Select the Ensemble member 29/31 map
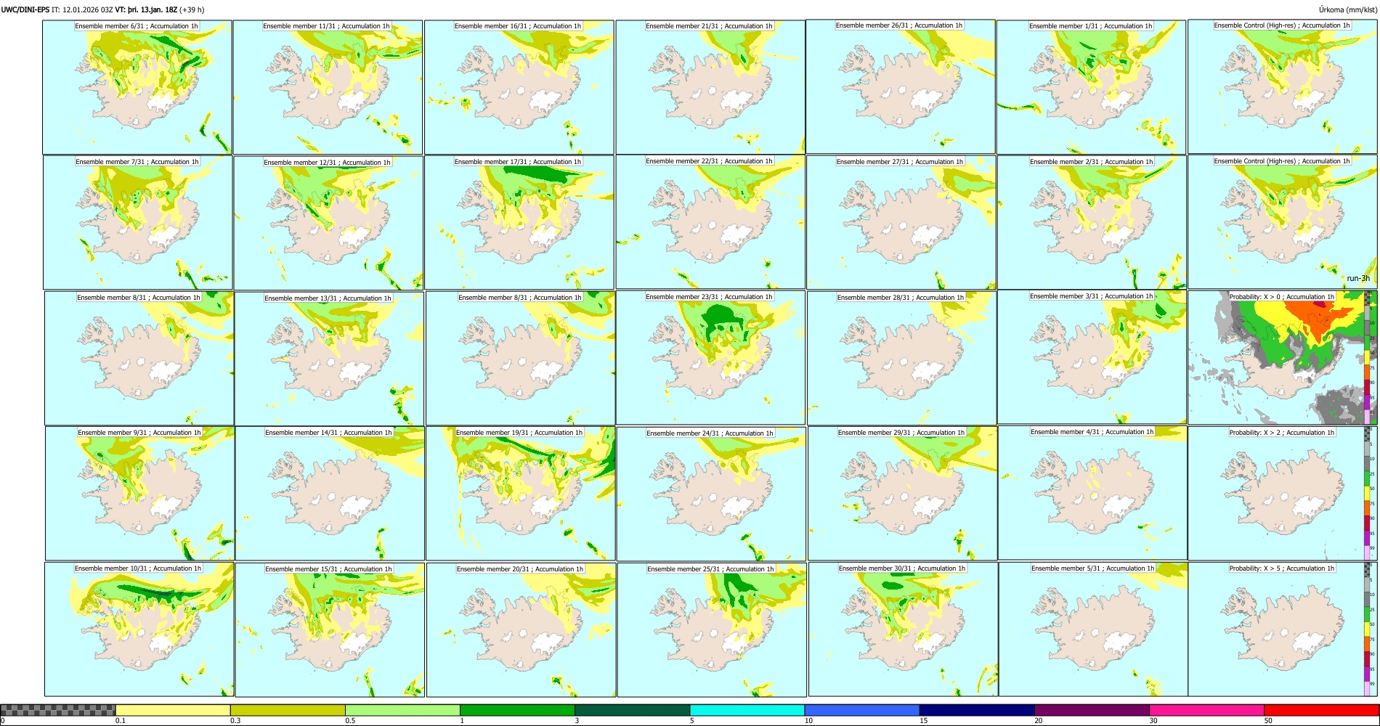 tap(902, 494)
